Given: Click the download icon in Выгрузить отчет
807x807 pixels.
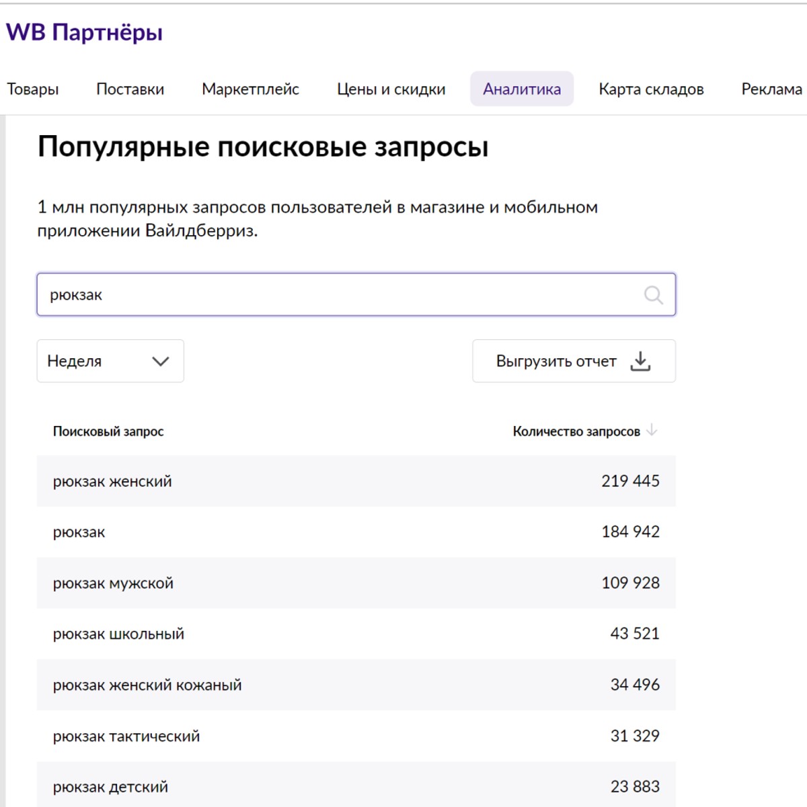Looking at the screenshot, I should (x=640, y=361).
